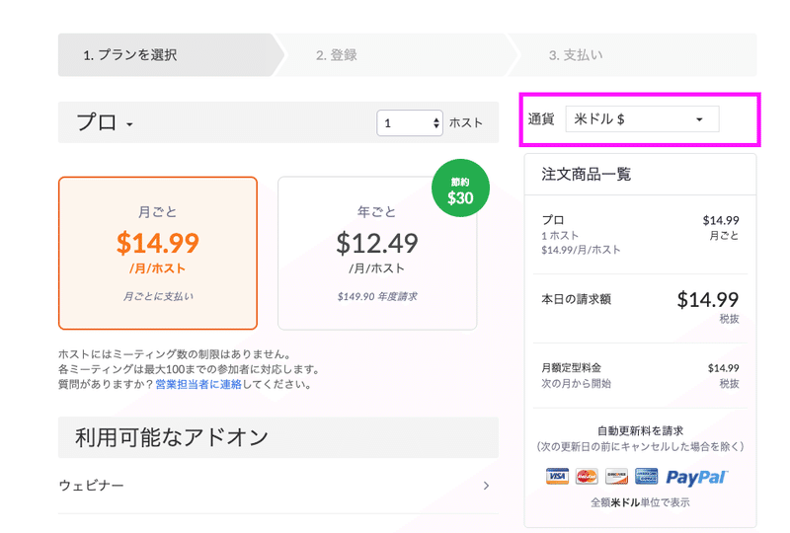Click the American Express card icon

point(647,476)
